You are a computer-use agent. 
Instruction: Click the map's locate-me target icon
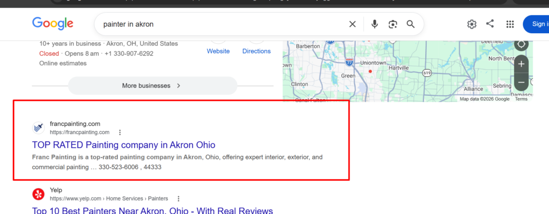coord(521,44)
